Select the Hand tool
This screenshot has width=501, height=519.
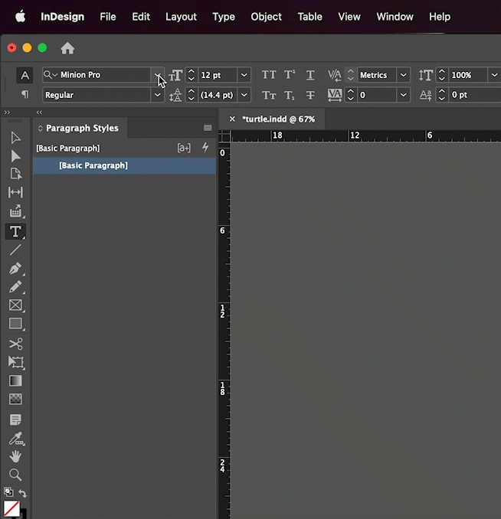(x=15, y=456)
